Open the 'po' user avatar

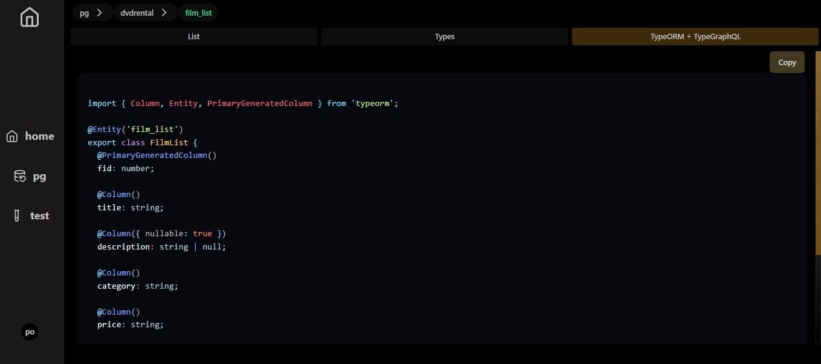30,331
